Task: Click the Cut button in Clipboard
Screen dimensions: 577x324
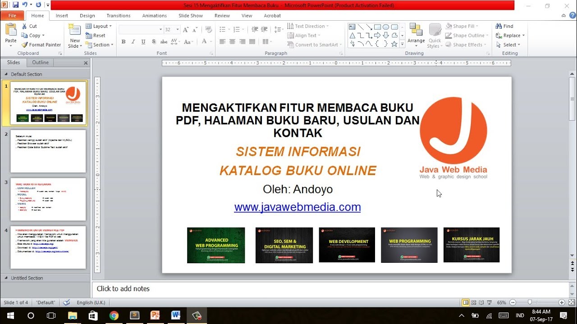Action: coord(29,26)
